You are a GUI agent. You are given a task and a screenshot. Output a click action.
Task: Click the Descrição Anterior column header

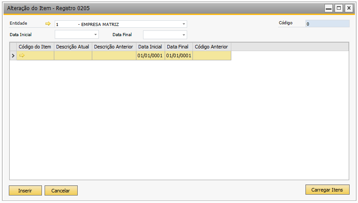[x=114, y=47]
